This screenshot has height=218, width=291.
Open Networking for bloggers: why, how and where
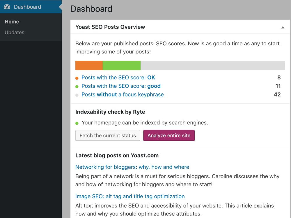click(132, 167)
